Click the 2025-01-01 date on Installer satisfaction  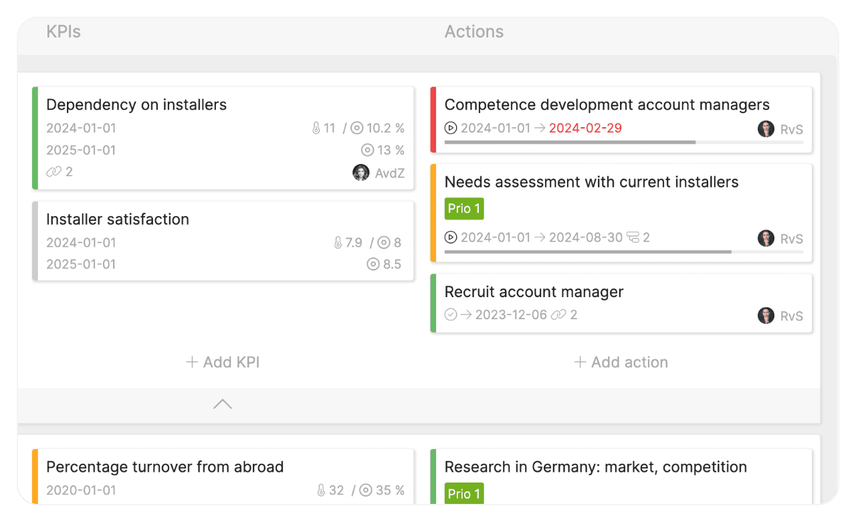[x=81, y=264]
